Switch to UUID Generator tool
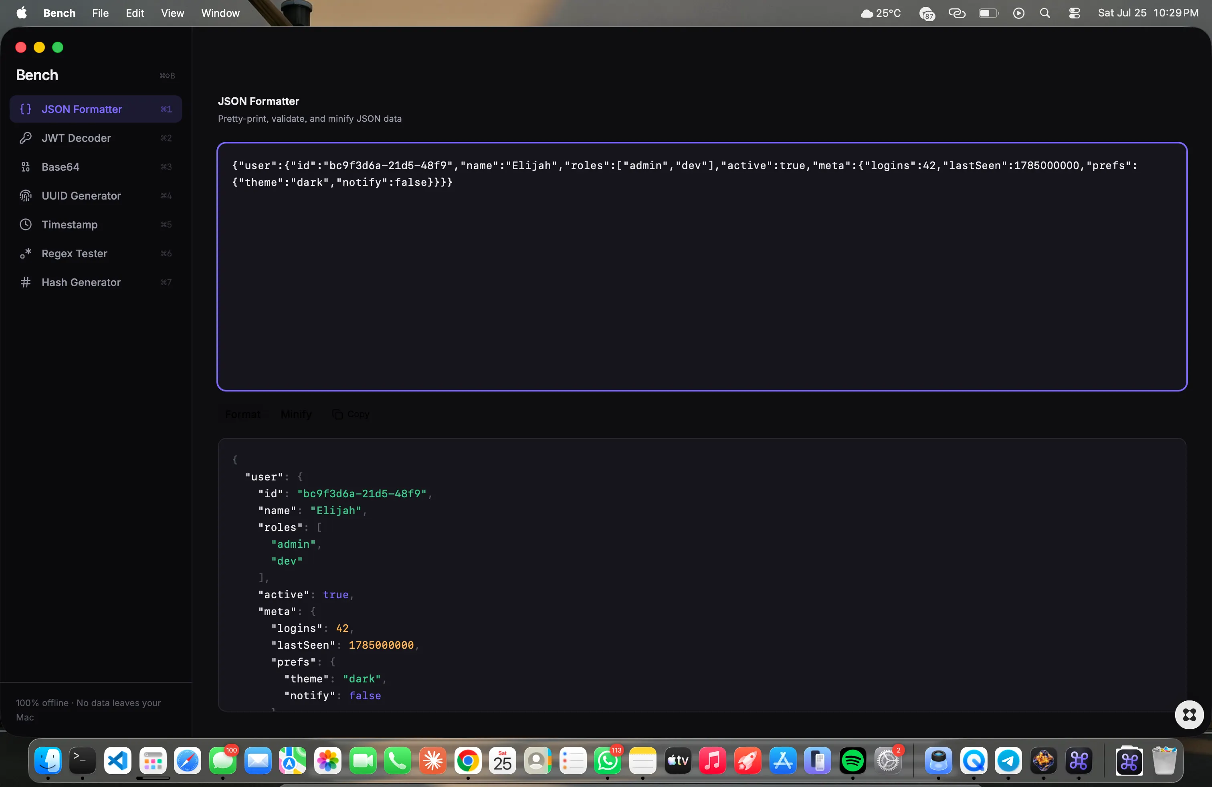Image resolution: width=1212 pixels, height=787 pixels. pyautogui.click(x=96, y=196)
